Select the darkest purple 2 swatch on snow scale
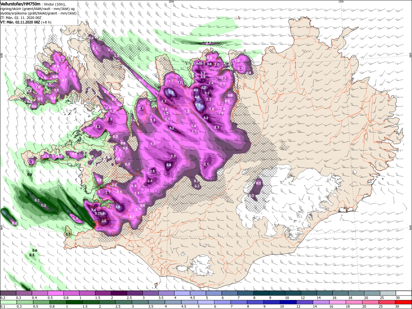This screenshot has width=412, height=309. click(118, 293)
